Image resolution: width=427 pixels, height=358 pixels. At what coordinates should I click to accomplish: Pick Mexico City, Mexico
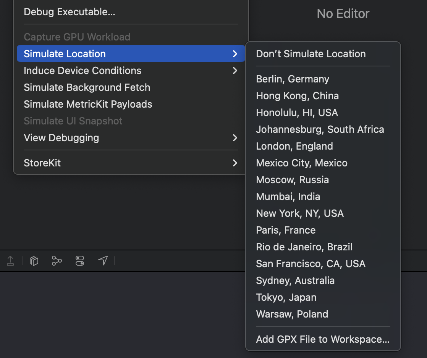tap(323, 163)
